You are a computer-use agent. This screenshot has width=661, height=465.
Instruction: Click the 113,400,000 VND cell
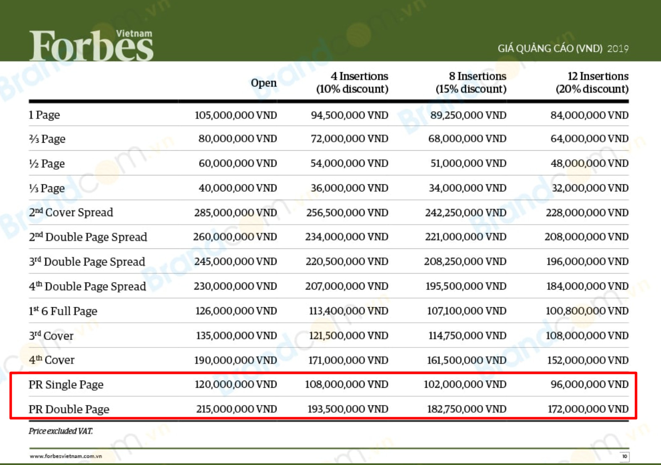click(x=349, y=311)
